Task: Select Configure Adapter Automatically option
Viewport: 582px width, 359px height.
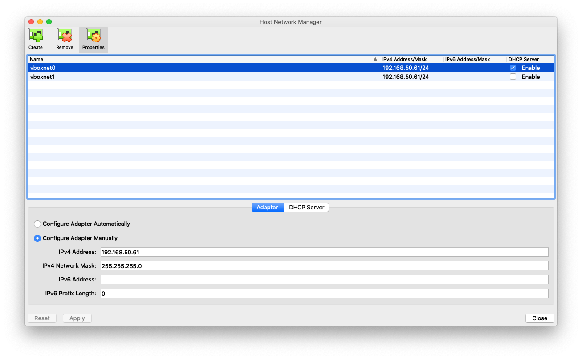Action: click(x=37, y=224)
